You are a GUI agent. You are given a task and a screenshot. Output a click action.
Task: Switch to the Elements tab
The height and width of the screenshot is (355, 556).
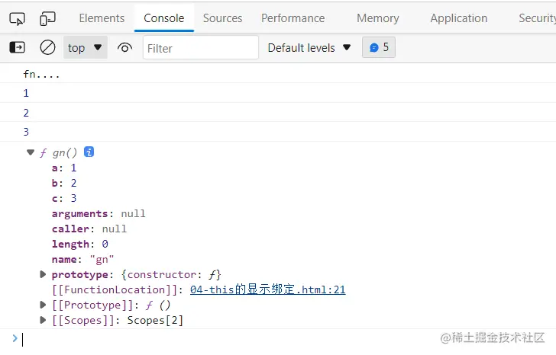pos(102,18)
